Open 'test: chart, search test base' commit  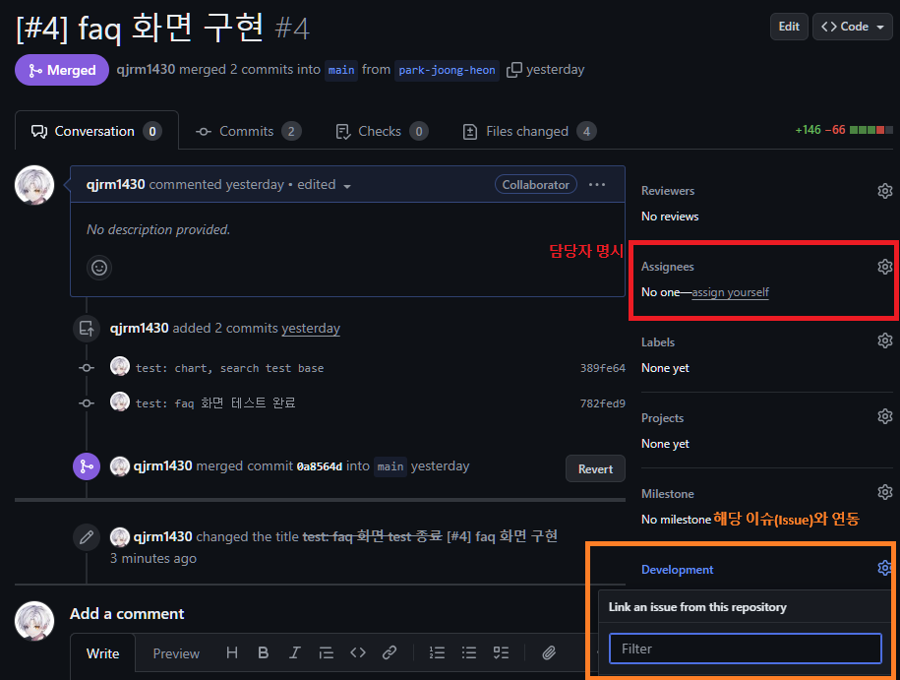click(x=229, y=368)
